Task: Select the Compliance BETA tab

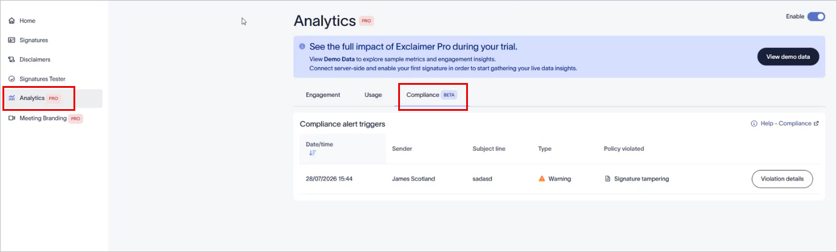Action: coord(432,95)
